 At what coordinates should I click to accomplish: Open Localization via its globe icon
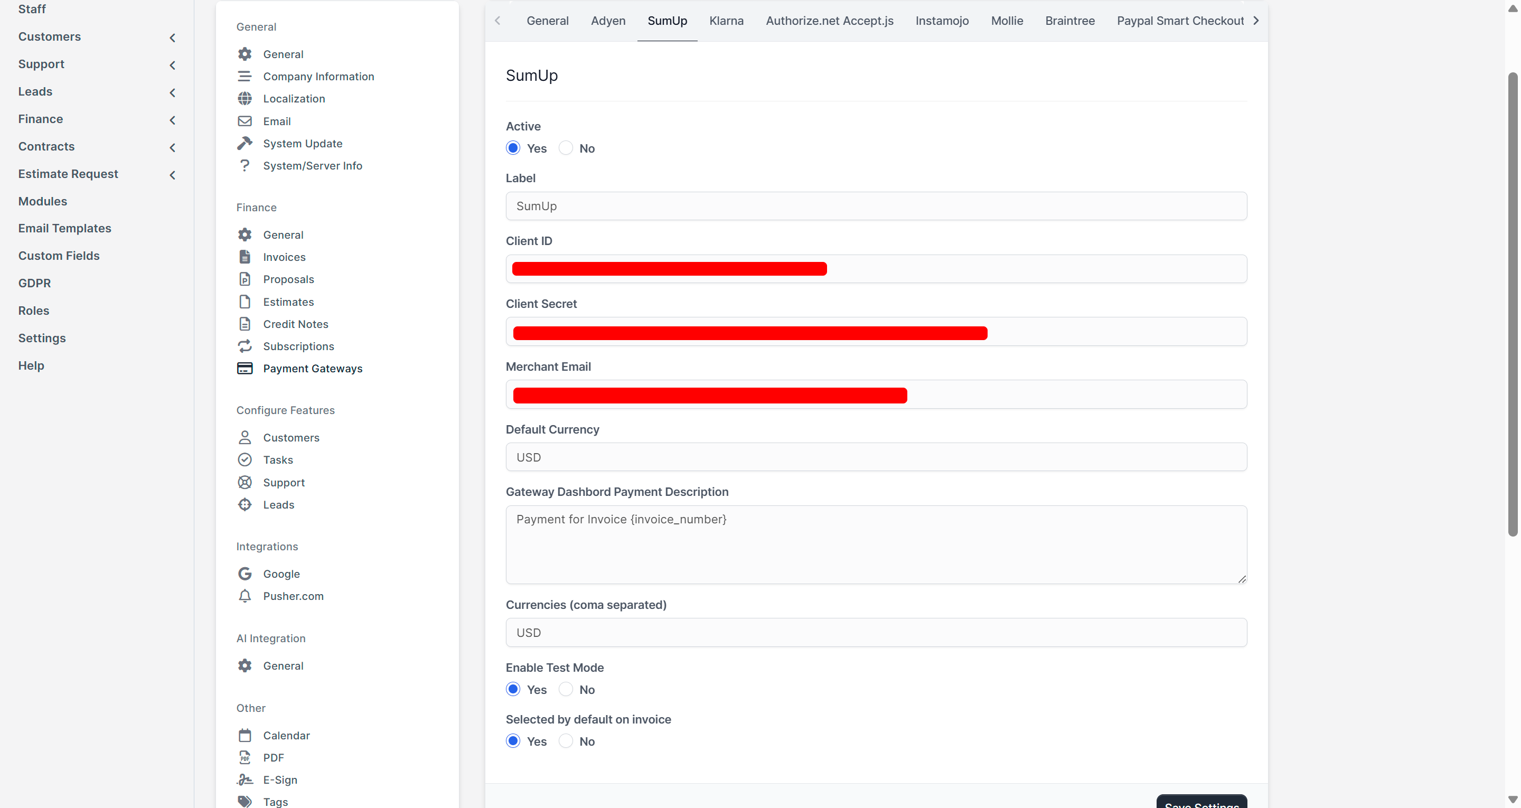tap(245, 99)
